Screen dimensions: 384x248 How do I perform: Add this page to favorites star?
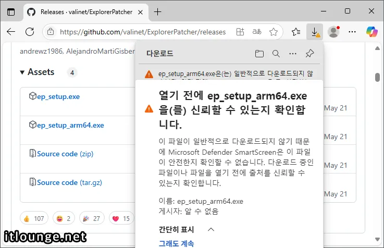coord(274,32)
